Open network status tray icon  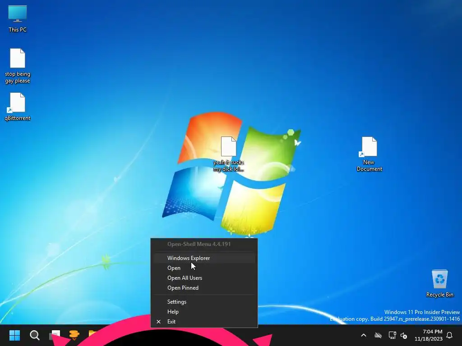(392, 335)
